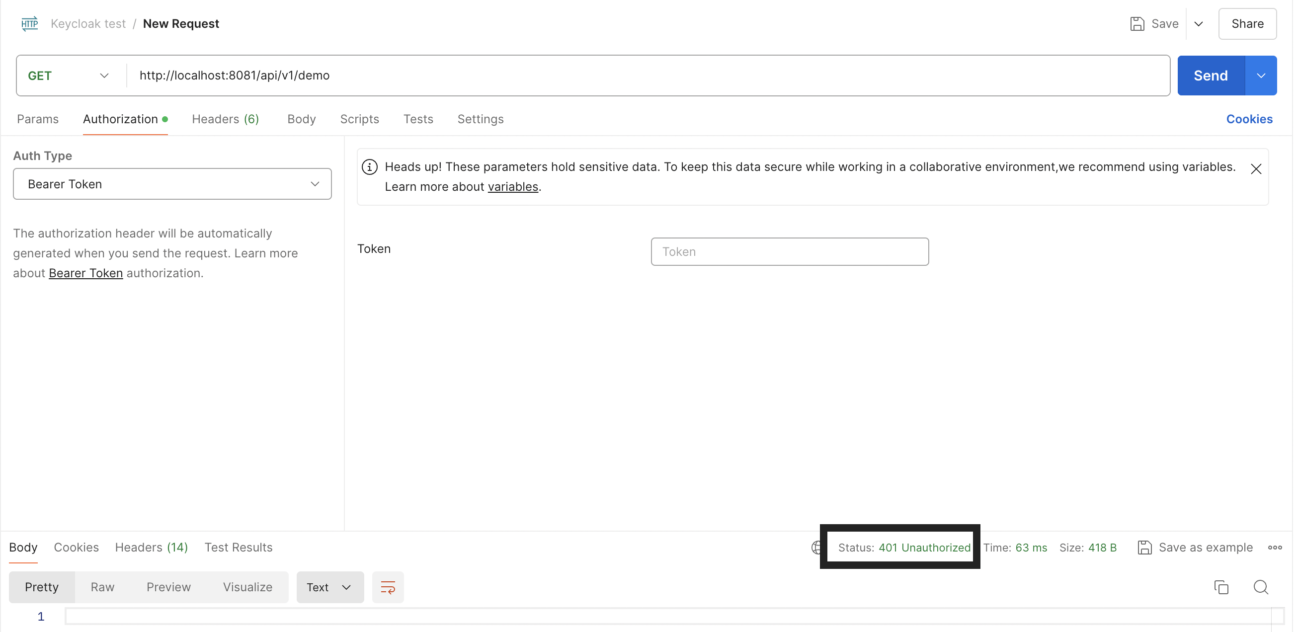Viewport: 1297px width, 632px height.
Task: Click the Share button
Action: click(x=1247, y=24)
